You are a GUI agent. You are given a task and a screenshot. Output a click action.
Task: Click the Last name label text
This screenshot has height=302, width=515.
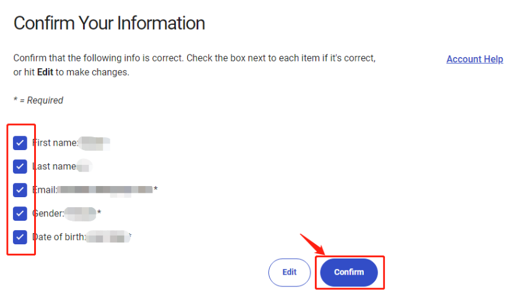[55, 166]
